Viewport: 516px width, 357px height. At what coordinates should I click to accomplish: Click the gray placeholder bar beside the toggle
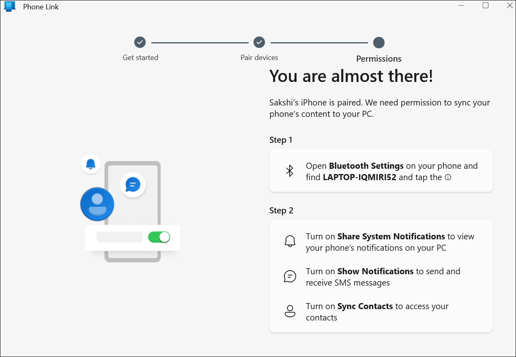(x=120, y=237)
